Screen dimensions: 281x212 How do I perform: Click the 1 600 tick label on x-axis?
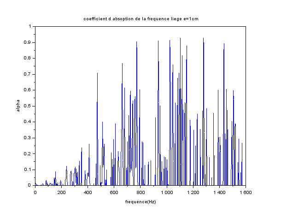coord(246,192)
